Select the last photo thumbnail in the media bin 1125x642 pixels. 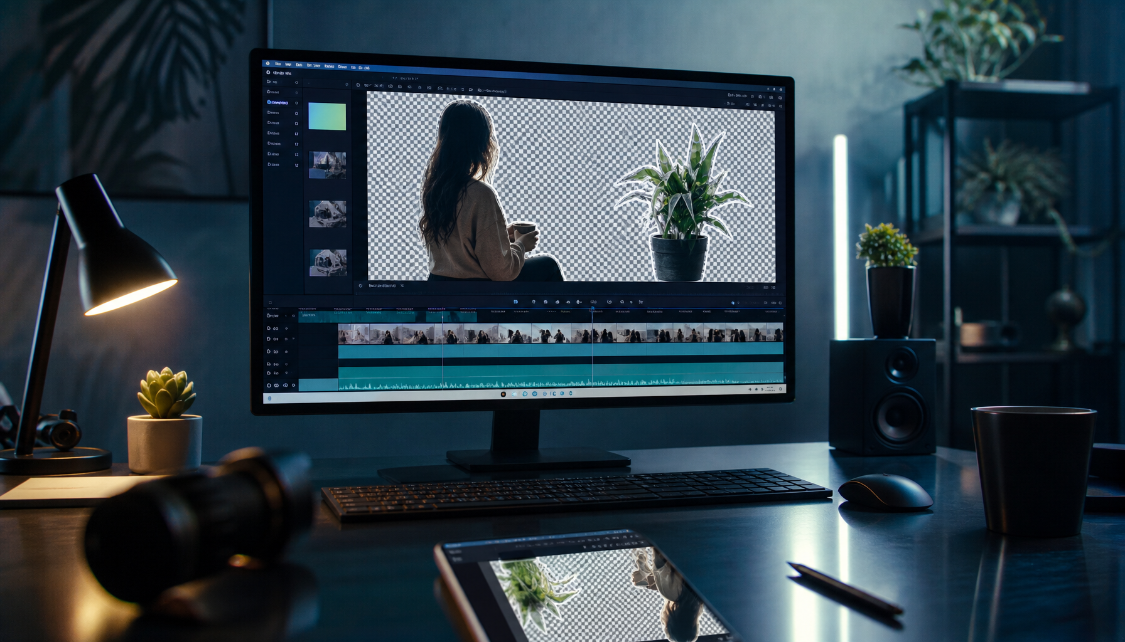click(x=328, y=263)
